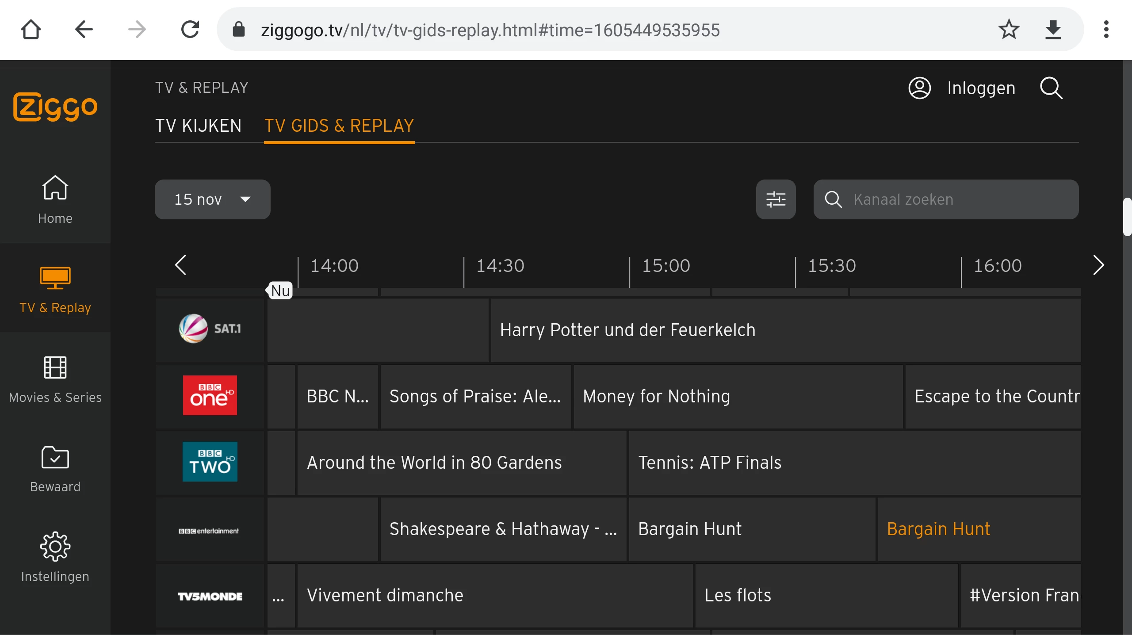The image size is (1132, 635).
Task: Download via browser toolbar arrow icon
Action: [x=1053, y=30]
